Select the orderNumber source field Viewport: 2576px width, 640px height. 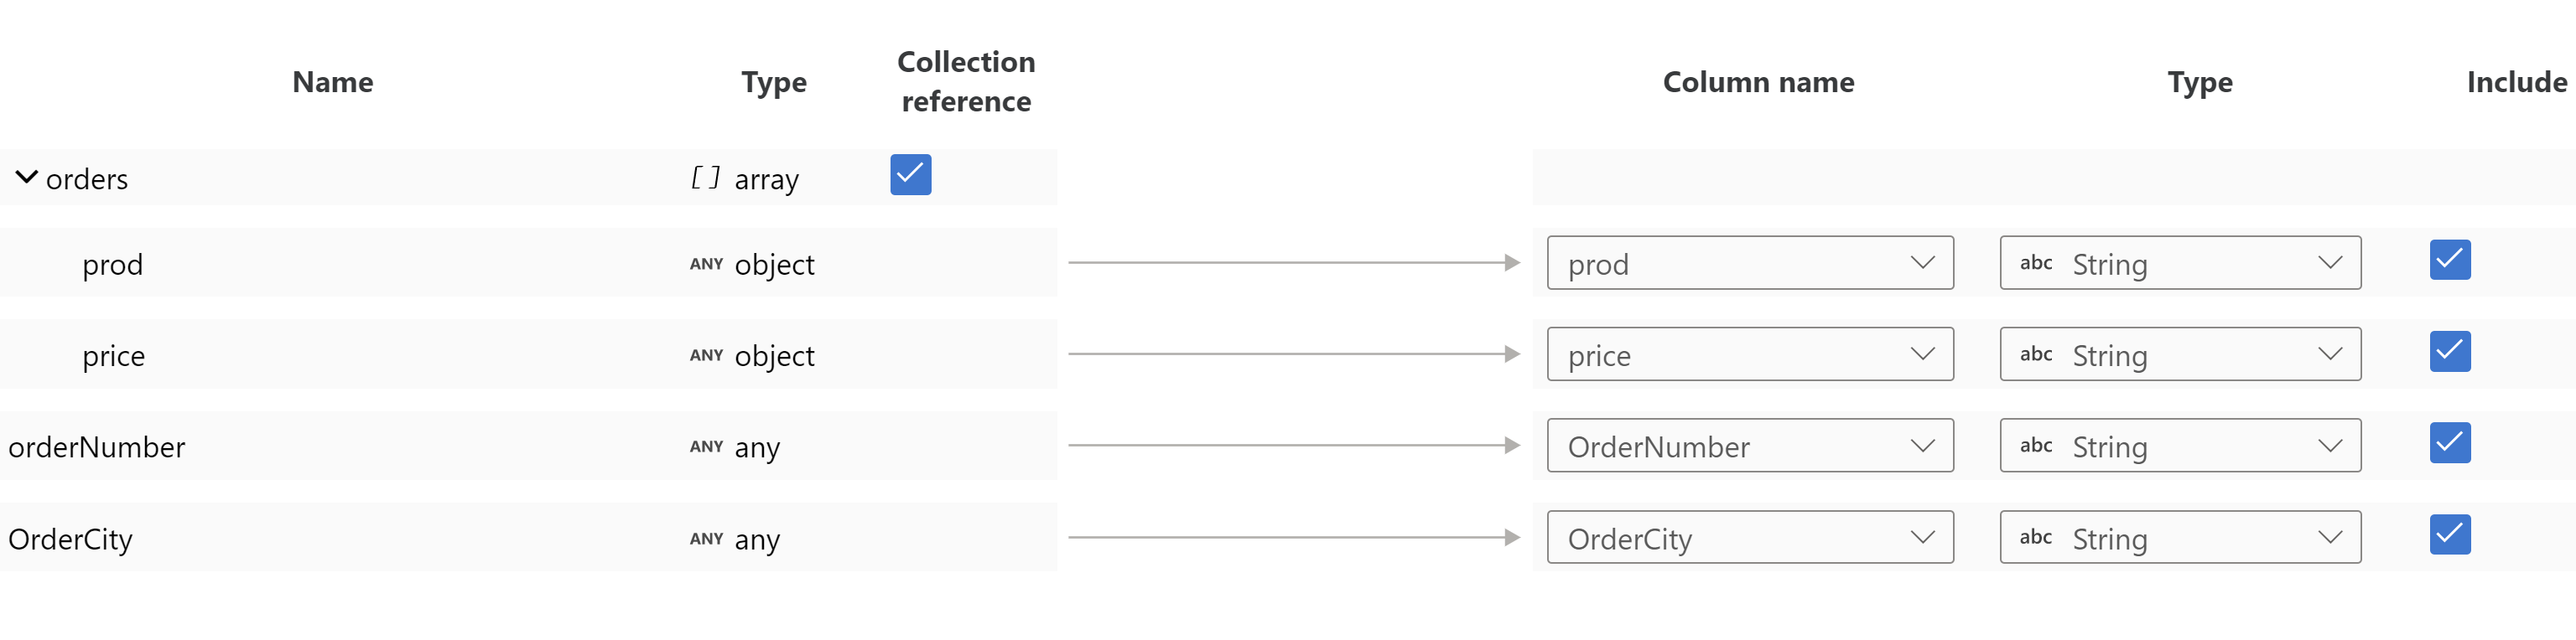click(x=97, y=447)
